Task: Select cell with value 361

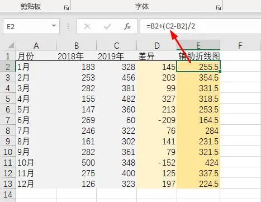Action: point(117,152)
